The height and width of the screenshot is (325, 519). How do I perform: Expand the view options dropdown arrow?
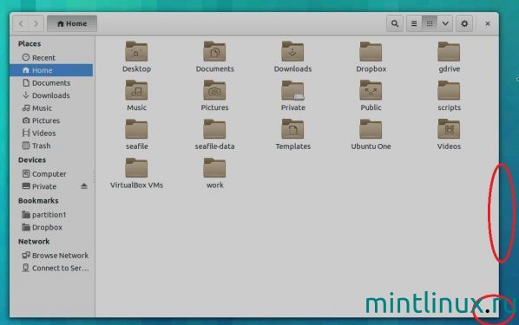[445, 23]
